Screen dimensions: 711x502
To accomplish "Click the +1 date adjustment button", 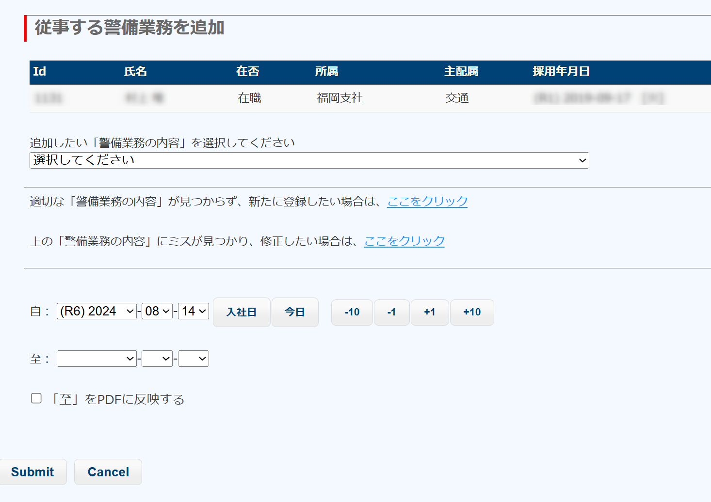I will click(x=429, y=313).
